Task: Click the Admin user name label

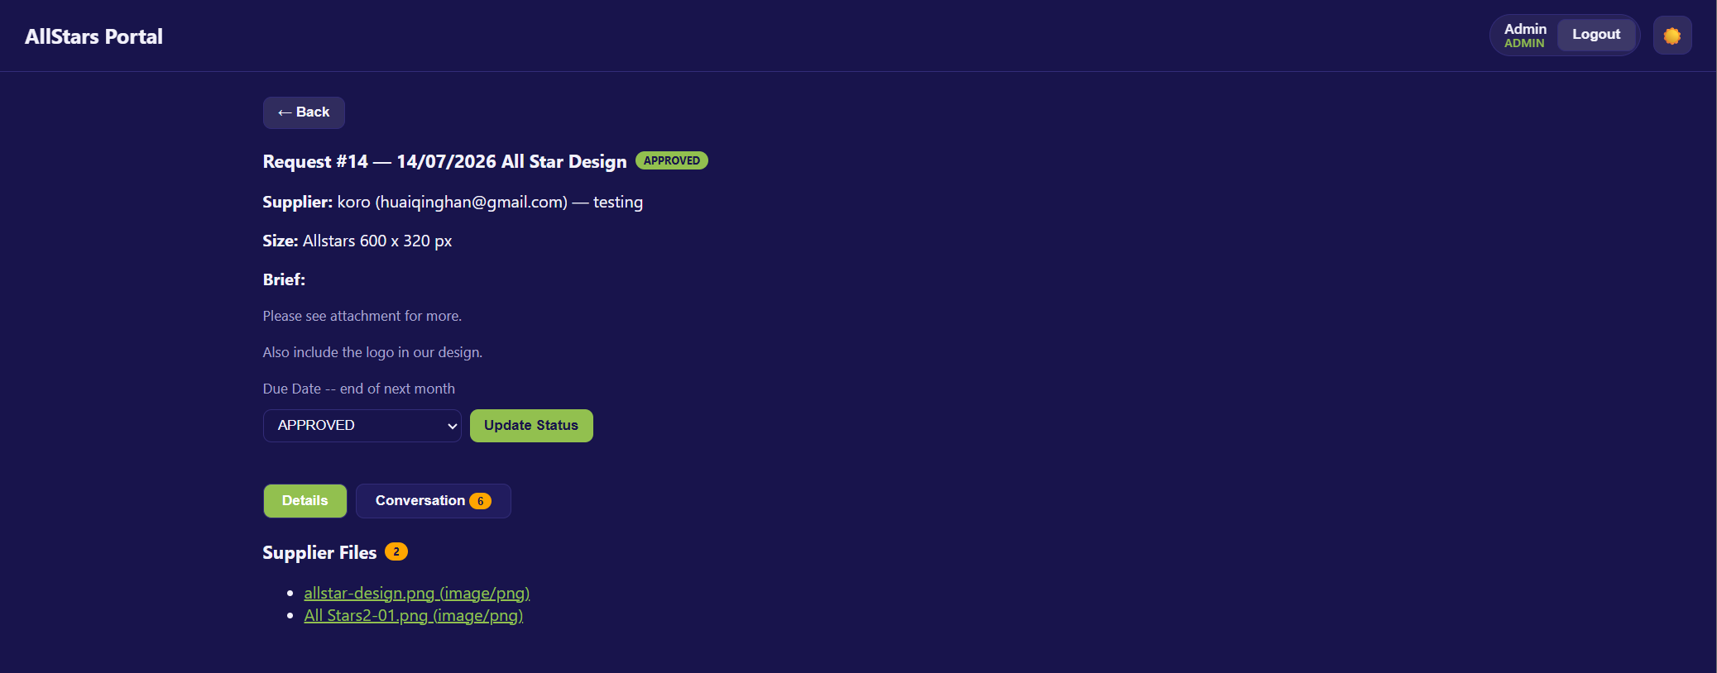Action: (1525, 29)
